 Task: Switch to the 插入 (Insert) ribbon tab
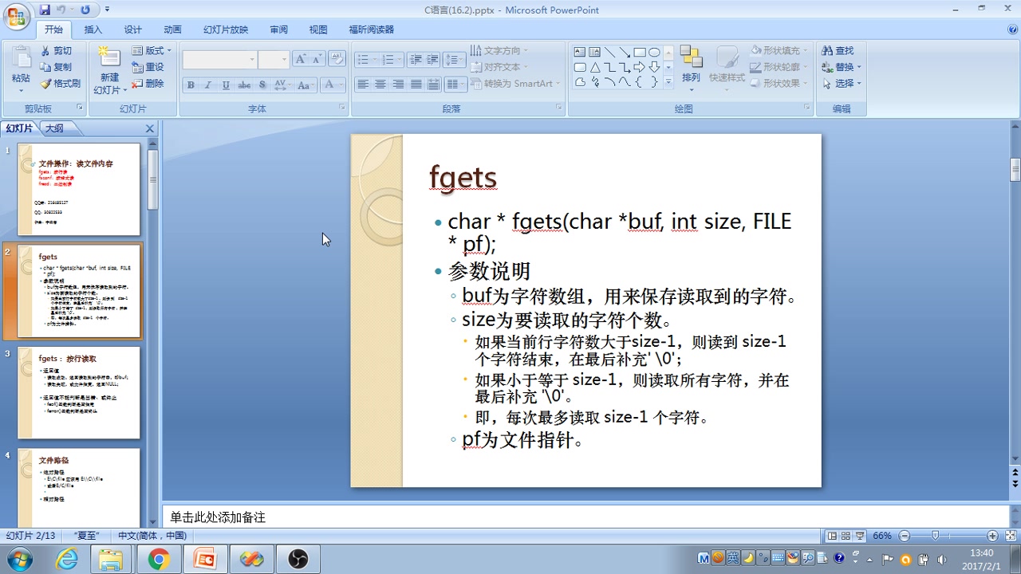pos(93,29)
